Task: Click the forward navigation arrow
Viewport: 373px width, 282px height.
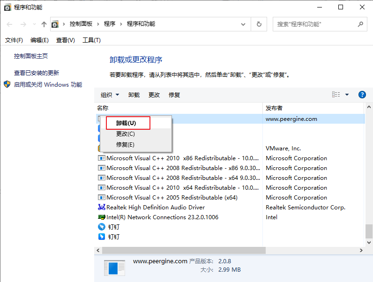Action: [23, 24]
